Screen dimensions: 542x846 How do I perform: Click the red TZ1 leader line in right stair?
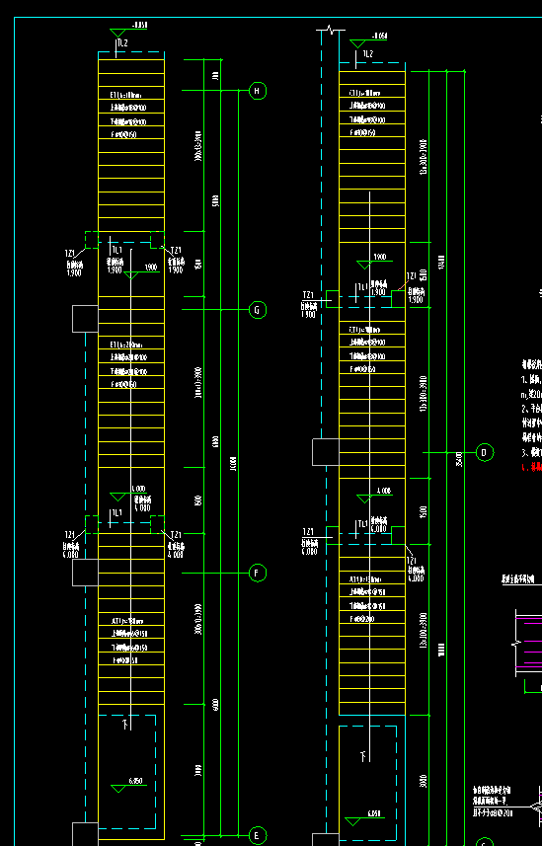coord(402,285)
